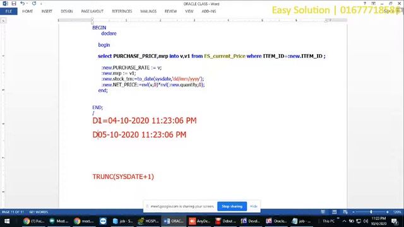Open the clock showing 11:23 PM
The height and width of the screenshot is (227, 404).
coord(379,221)
